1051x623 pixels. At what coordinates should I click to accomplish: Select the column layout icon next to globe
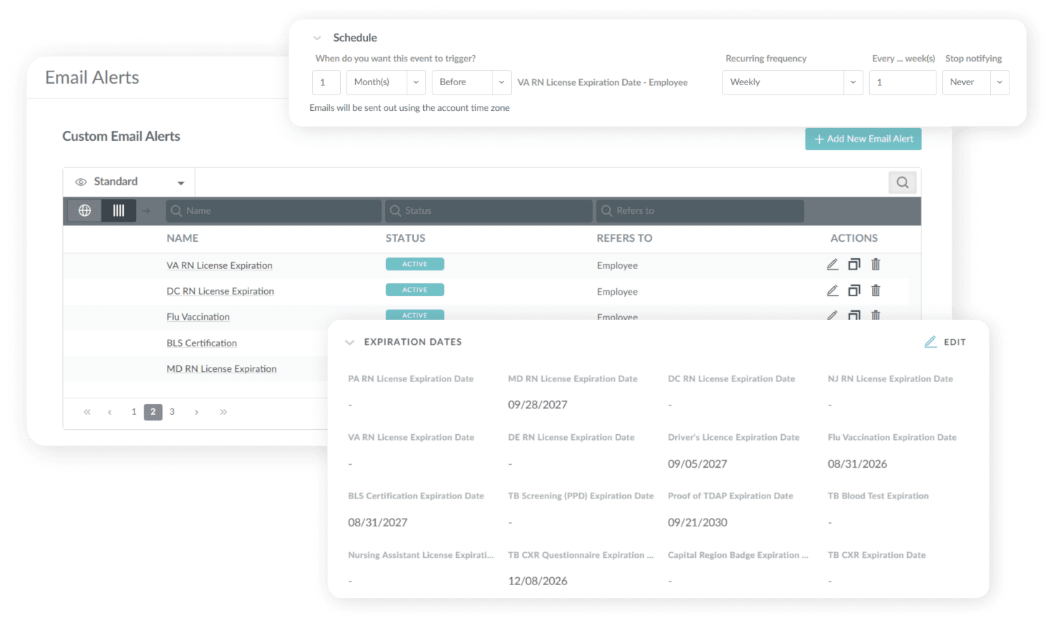coord(118,210)
